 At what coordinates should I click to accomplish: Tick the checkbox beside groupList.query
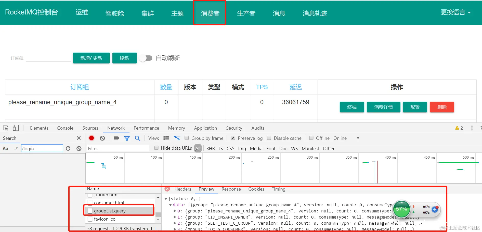click(90, 211)
